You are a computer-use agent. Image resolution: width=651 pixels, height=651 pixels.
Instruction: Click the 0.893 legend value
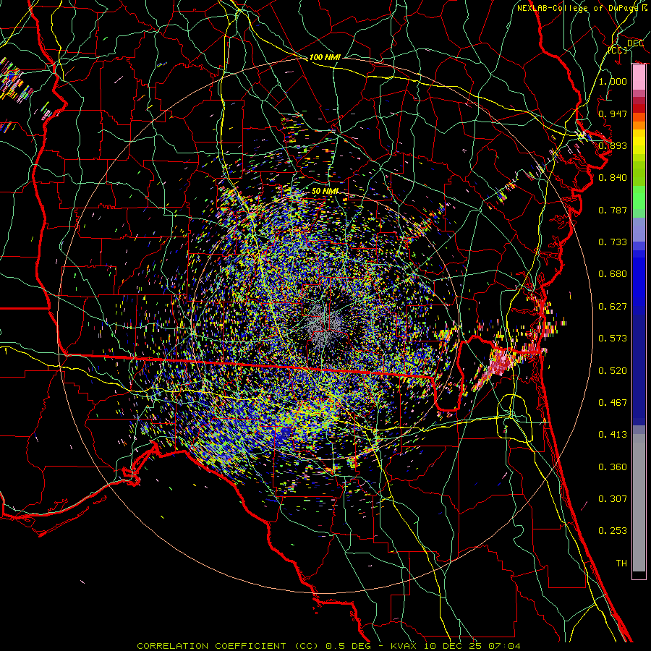(x=613, y=145)
